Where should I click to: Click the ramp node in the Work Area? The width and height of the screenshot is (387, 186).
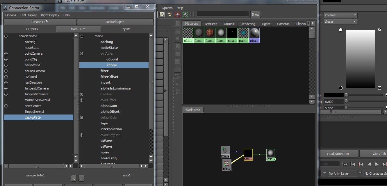tap(248, 155)
